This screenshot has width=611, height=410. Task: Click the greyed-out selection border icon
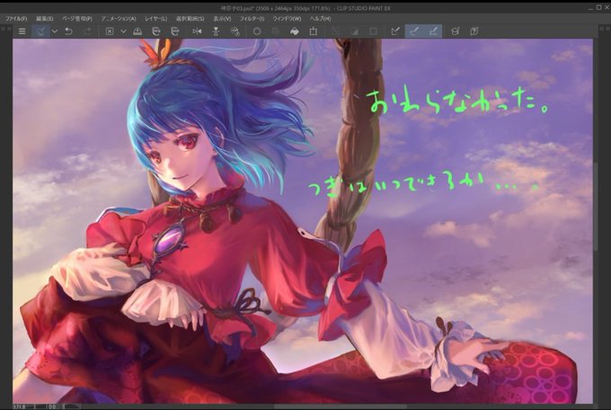(373, 31)
